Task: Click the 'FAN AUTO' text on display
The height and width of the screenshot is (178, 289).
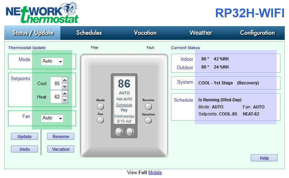Action: point(124,99)
